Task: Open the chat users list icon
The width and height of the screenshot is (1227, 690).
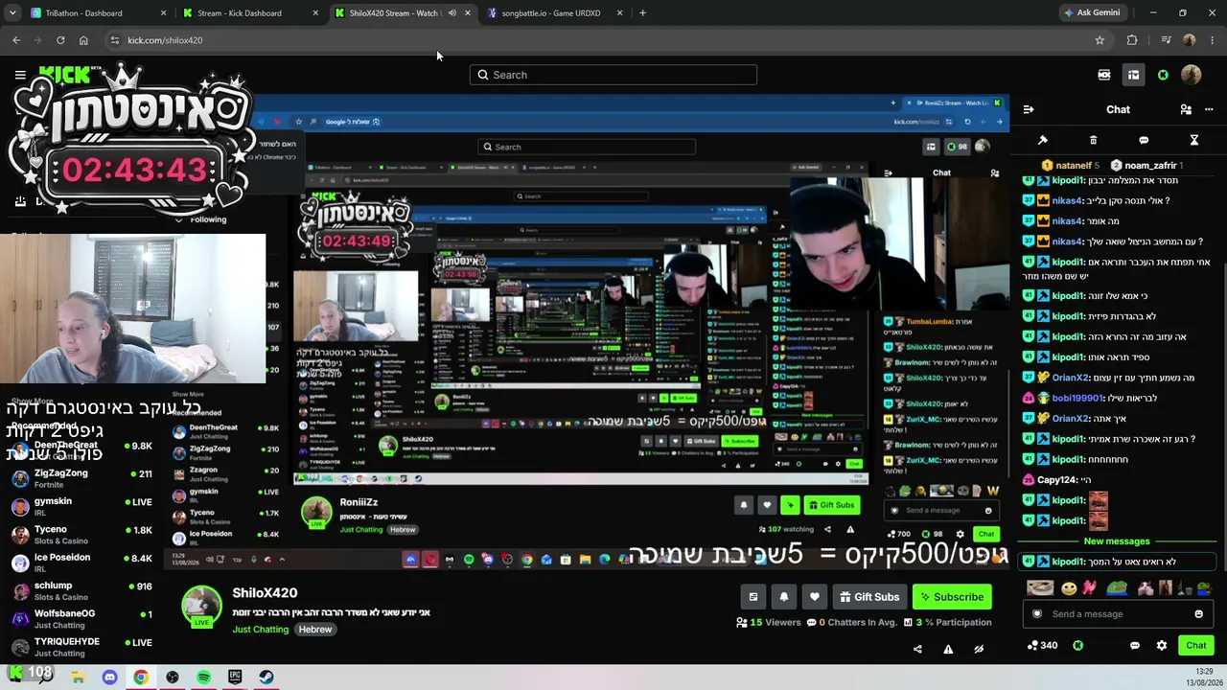Action: 1186,109
